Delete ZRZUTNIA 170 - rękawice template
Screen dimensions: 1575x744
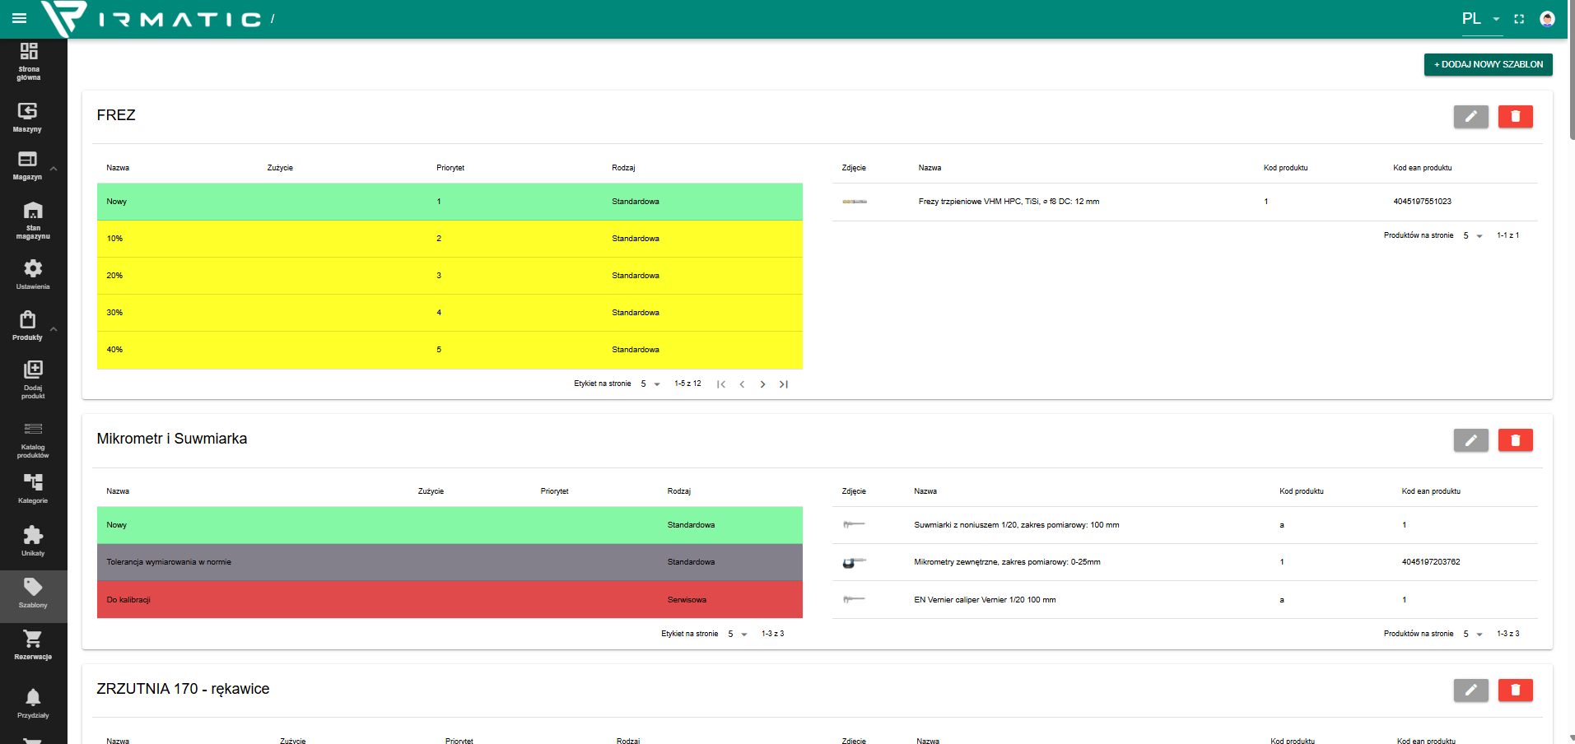pos(1515,691)
